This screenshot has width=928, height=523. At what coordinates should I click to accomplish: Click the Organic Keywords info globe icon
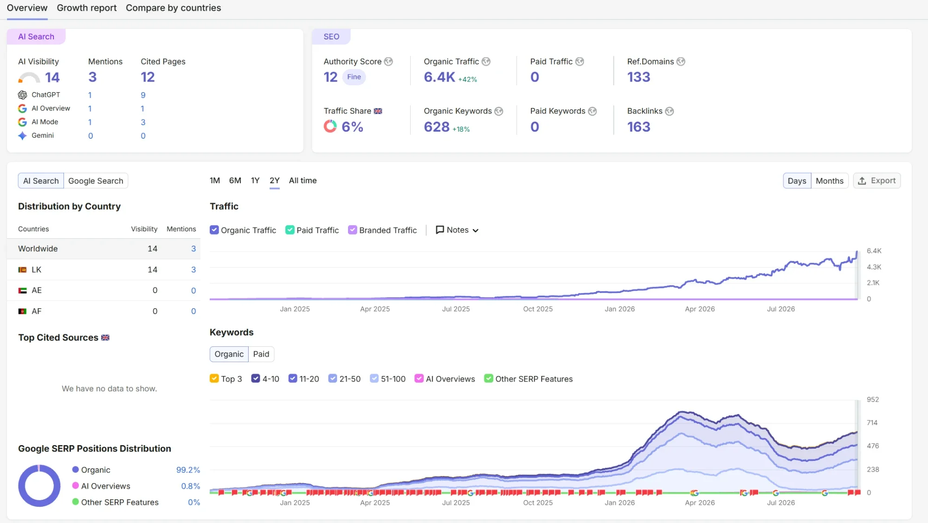click(x=499, y=111)
